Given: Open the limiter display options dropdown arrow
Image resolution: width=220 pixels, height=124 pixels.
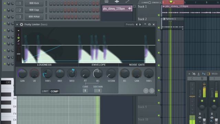Looking at the screenshot, I should pyautogui.click(x=19, y=31).
